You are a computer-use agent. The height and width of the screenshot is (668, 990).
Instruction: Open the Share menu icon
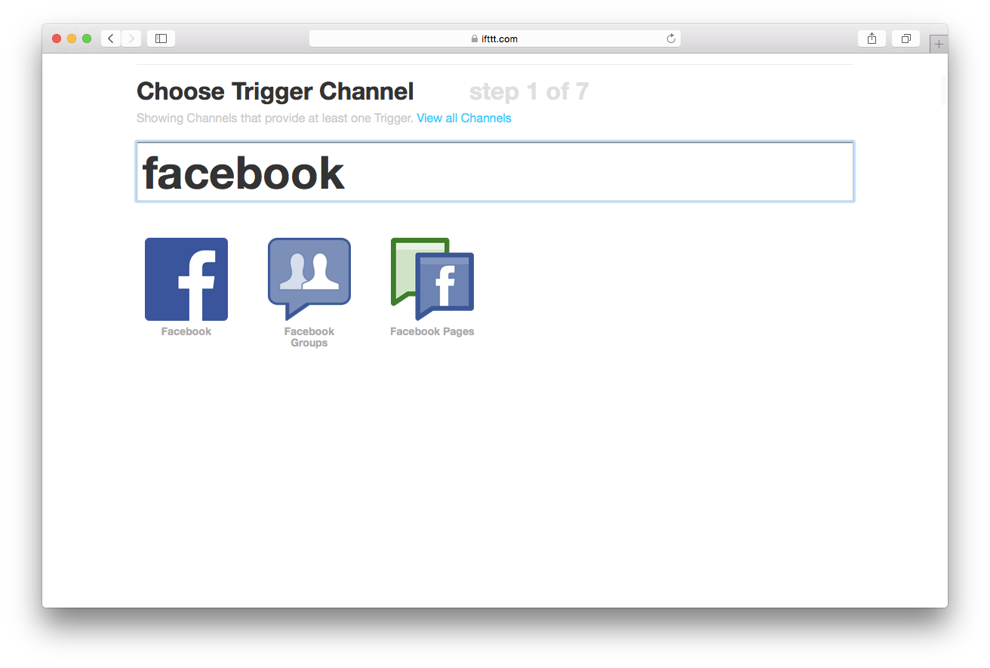(x=872, y=38)
